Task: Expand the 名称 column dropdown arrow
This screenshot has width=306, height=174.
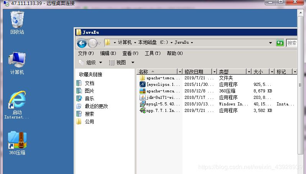Action: pos(180,72)
